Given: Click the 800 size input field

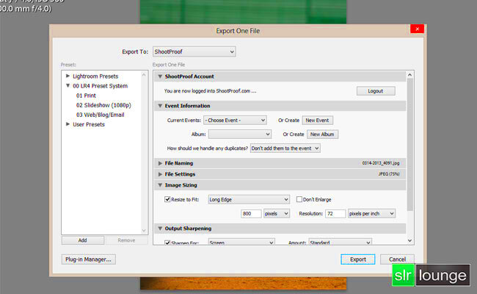Looking at the screenshot, I should pos(251,214).
